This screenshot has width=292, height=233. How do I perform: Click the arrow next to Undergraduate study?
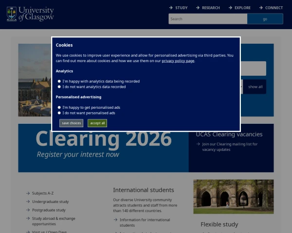pyautogui.click(x=28, y=201)
